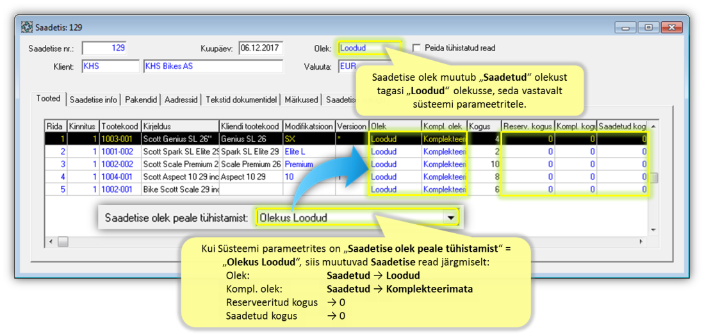Click the Kliendi tootekood column header
This screenshot has width=704, height=335.
(251, 126)
